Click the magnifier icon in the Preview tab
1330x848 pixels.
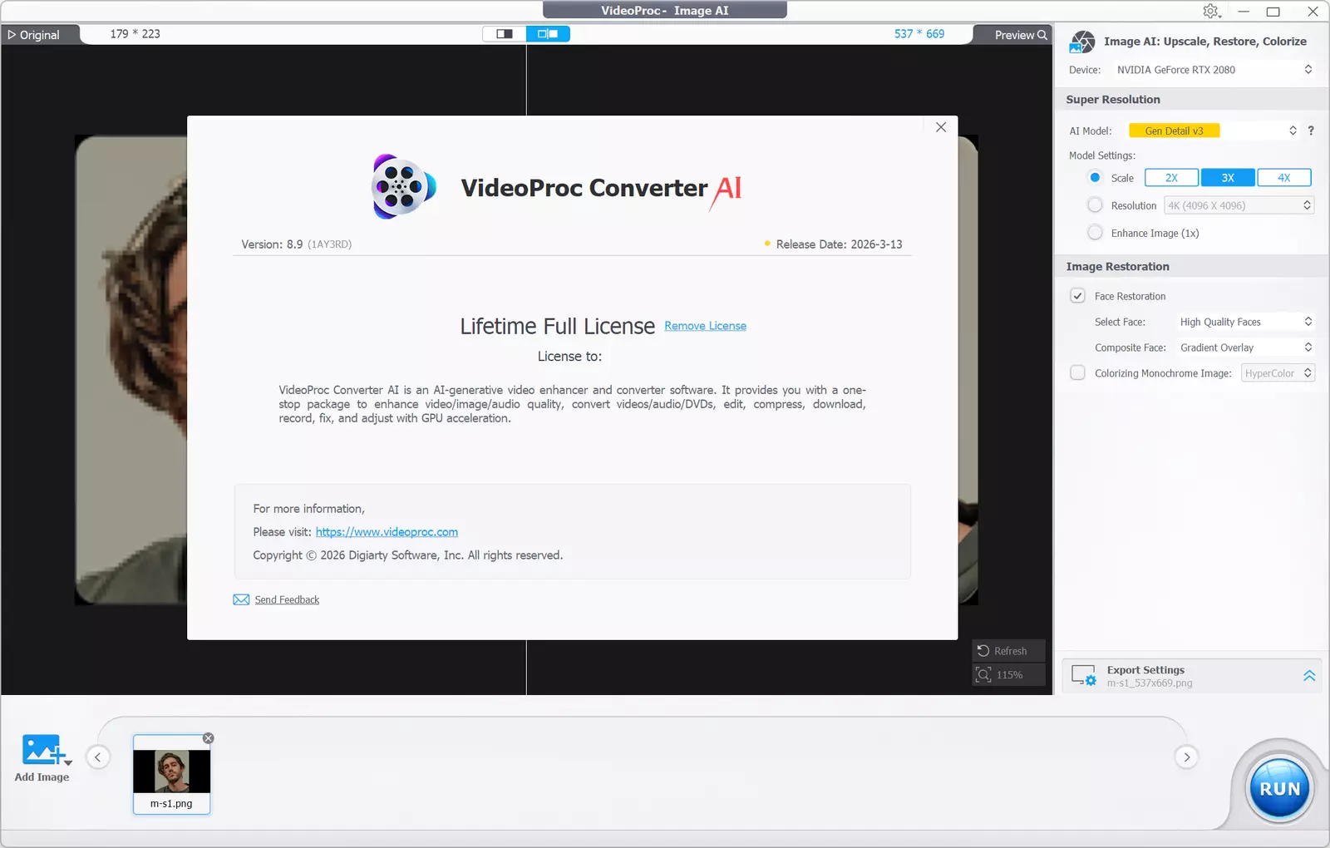point(1042,35)
